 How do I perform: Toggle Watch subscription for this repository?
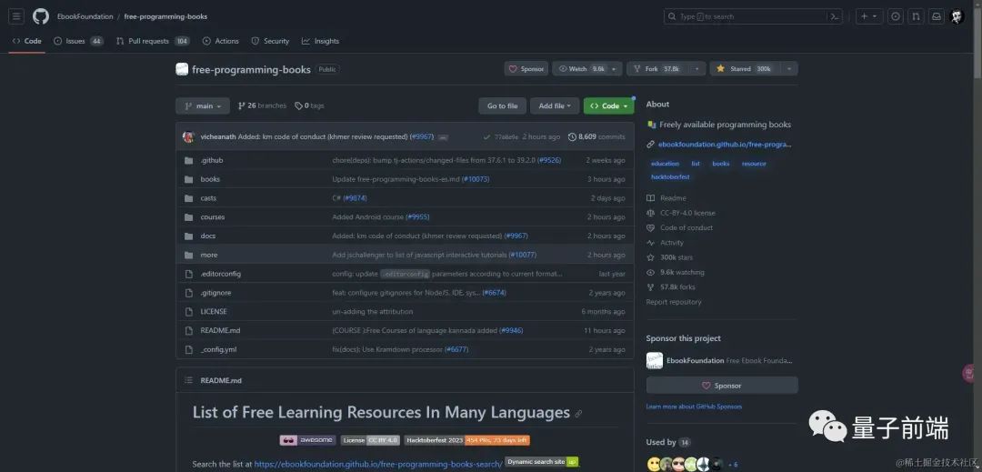(x=582, y=68)
